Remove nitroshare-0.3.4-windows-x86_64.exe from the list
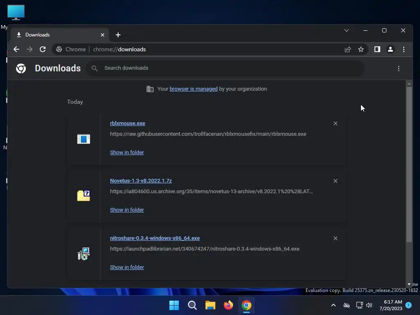420x315 pixels. tap(336, 238)
